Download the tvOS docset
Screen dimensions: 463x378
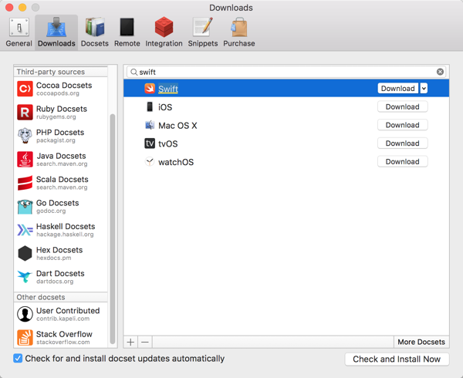coord(403,143)
